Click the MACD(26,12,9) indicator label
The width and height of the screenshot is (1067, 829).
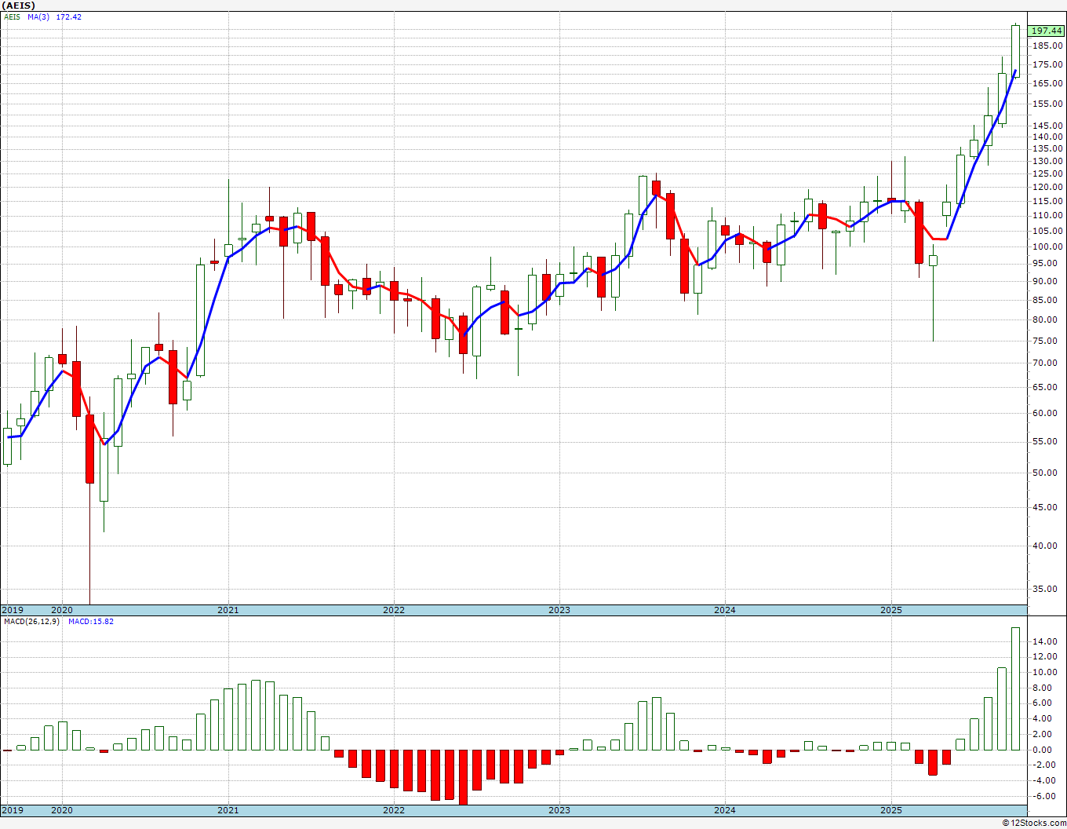[31, 622]
